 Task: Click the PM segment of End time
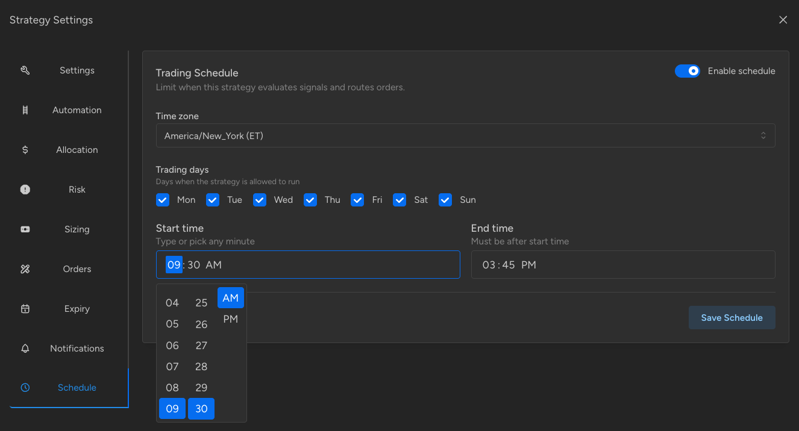tap(528, 265)
